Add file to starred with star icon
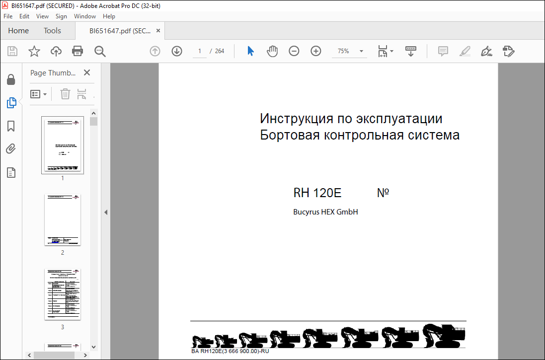 tap(34, 51)
